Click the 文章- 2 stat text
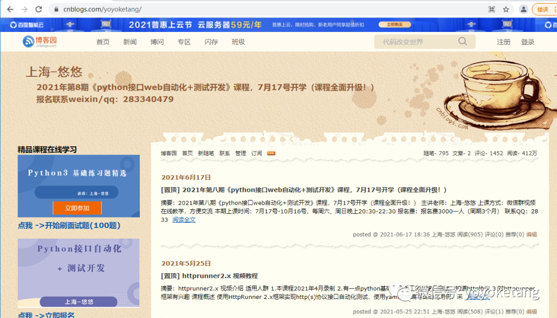The width and height of the screenshot is (557, 318). coord(462,153)
